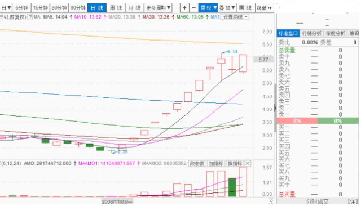Click the 改参数 button
The width and height of the screenshot is (361, 206).
coord(197,164)
